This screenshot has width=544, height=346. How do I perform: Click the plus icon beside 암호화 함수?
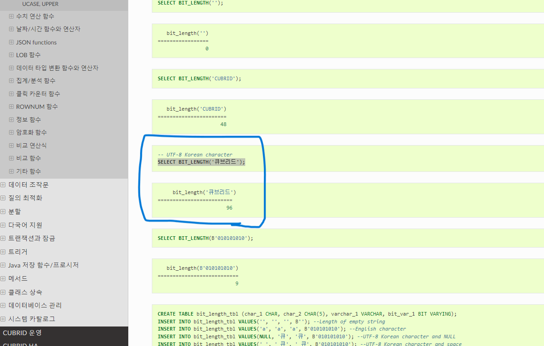click(x=11, y=132)
